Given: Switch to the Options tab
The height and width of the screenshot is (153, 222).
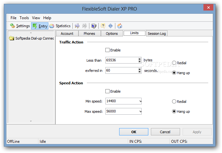Looking at the screenshot, I should coord(112,34).
